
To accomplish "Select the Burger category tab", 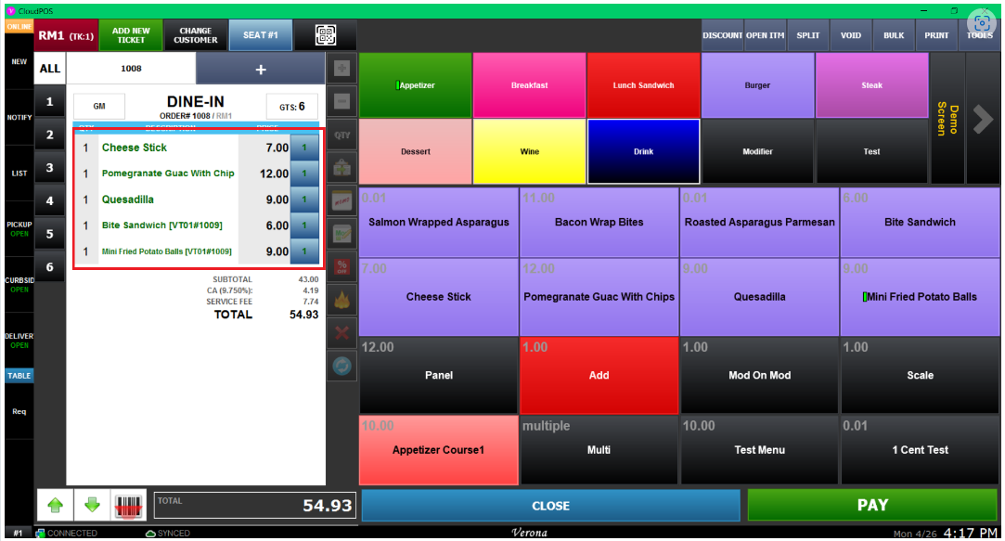I will click(757, 85).
